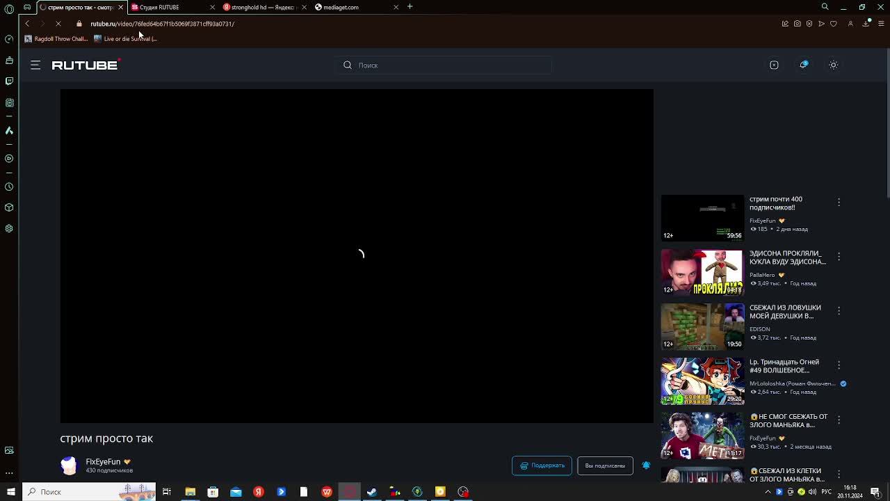Open options for 'Тринадцать Огней' video

coord(839,365)
